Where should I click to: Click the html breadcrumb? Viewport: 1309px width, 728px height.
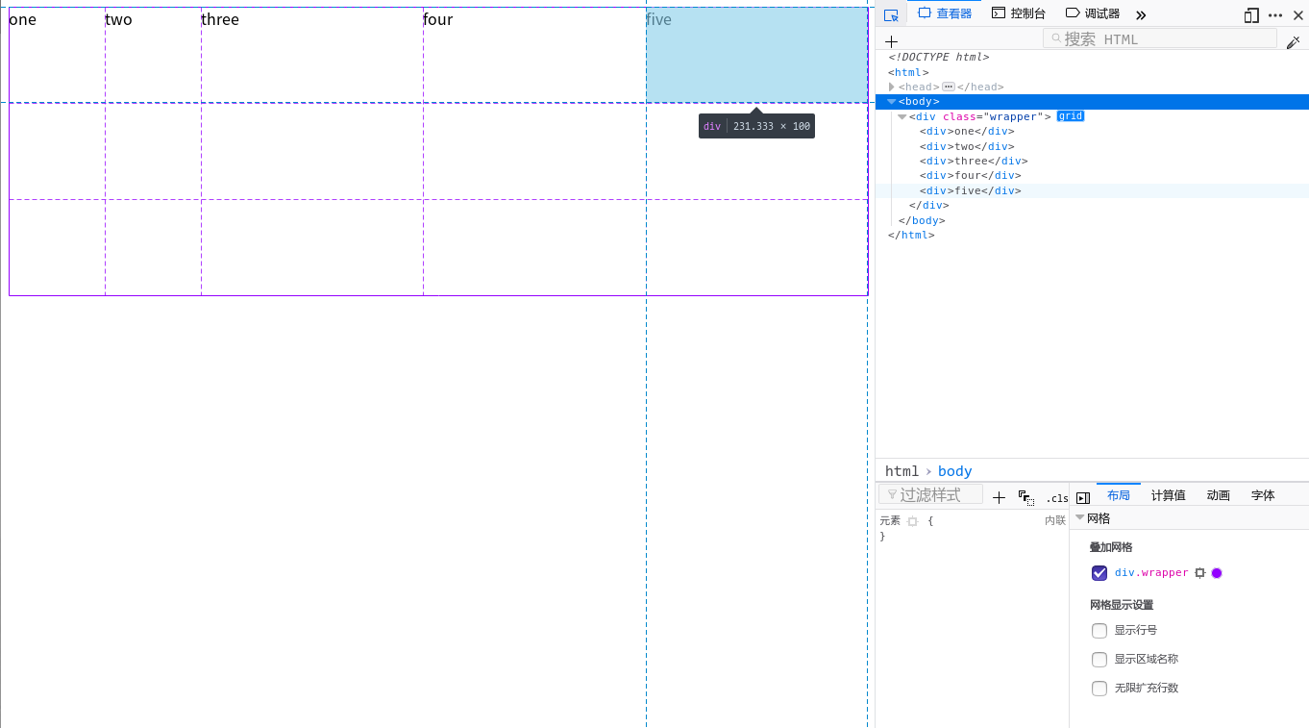tap(901, 471)
